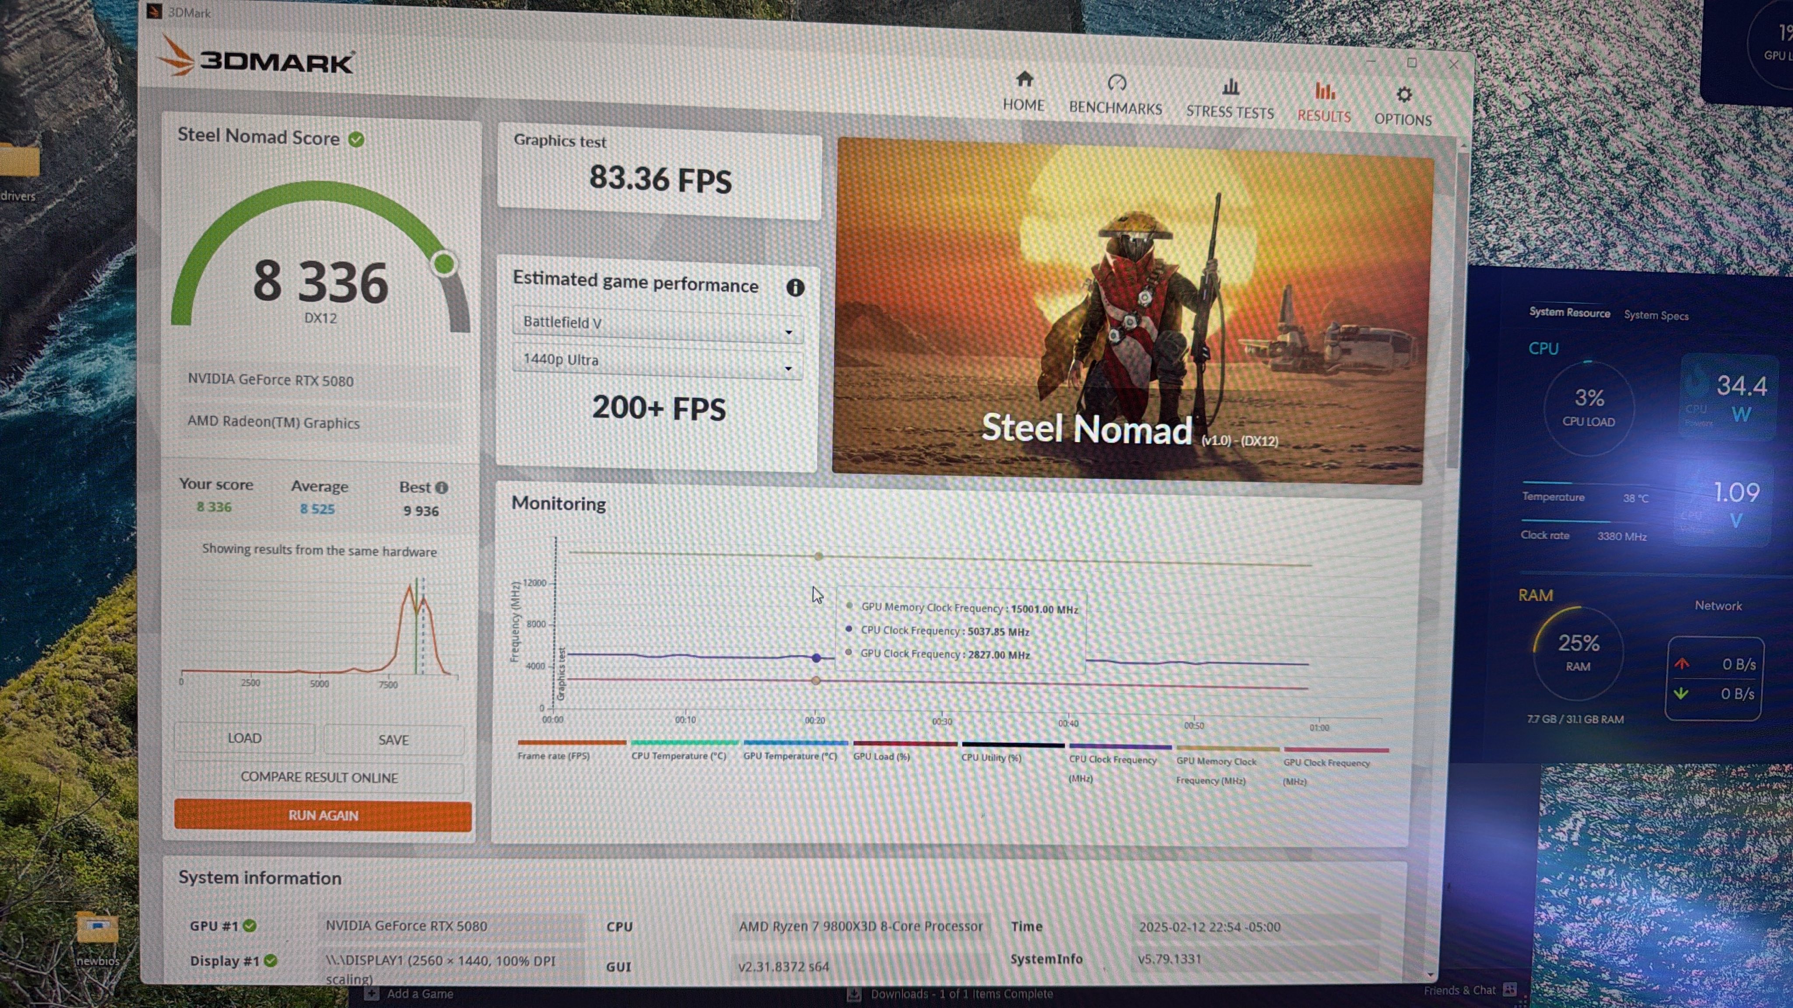Screen dimensions: 1793x1008
Task: Click COMPARE RESULT ONLINE
Action: [319, 777]
